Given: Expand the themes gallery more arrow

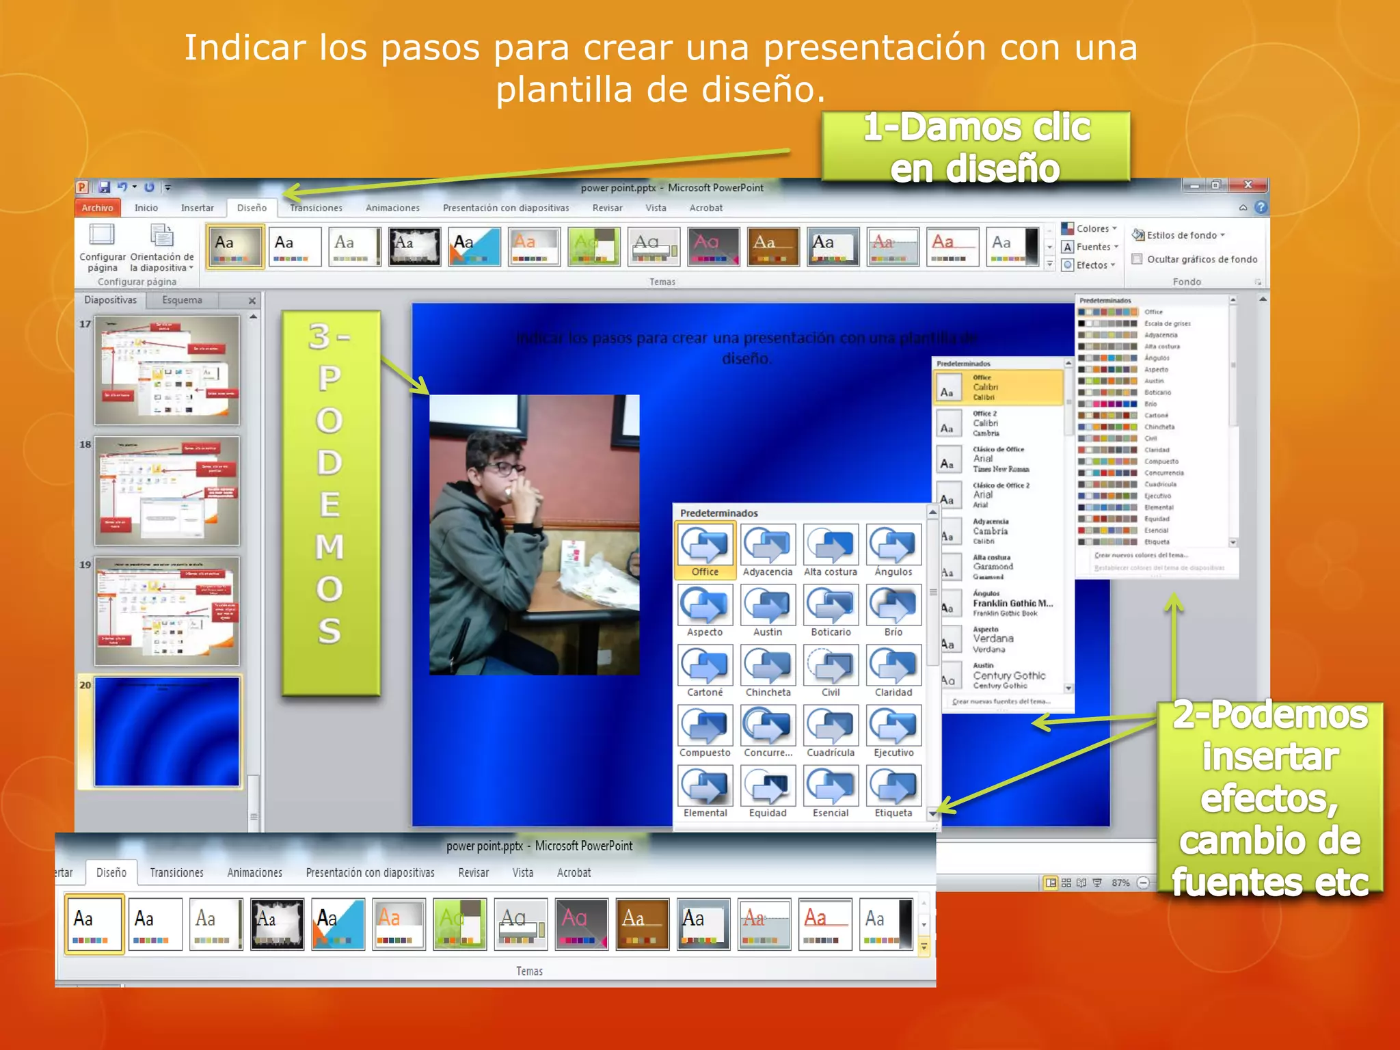Looking at the screenshot, I should tap(1050, 265).
